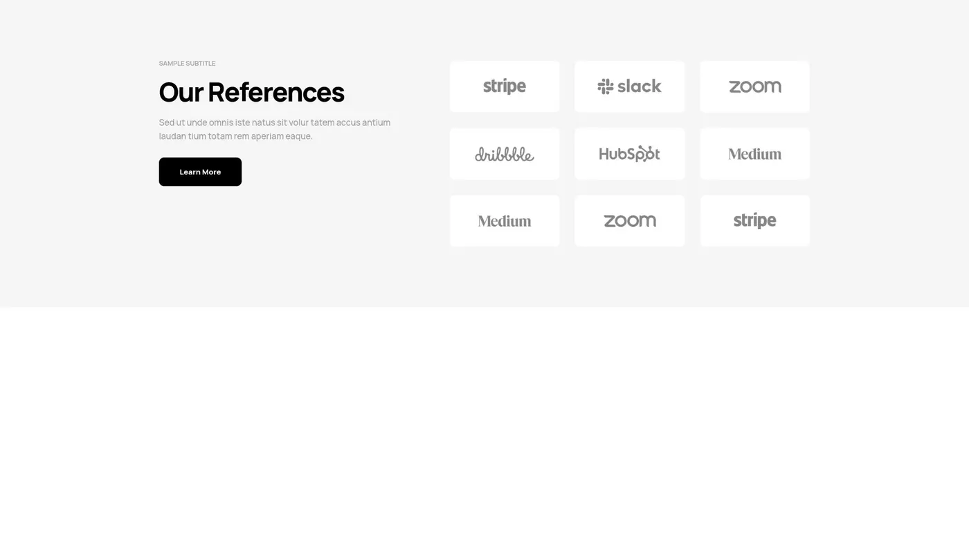Click the "Sed ut unde omnis" text line
Image resolution: width=969 pixels, height=545 pixels.
pyautogui.click(x=274, y=122)
